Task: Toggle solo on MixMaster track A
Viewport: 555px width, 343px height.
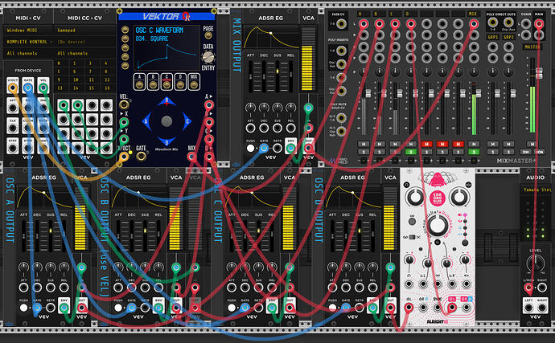Action: coord(364,152)
